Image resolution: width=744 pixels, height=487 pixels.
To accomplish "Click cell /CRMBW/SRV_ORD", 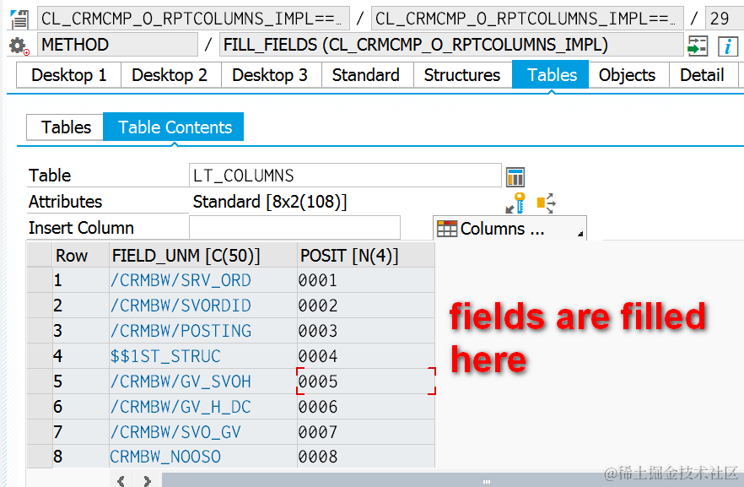I will pos(203,280).
